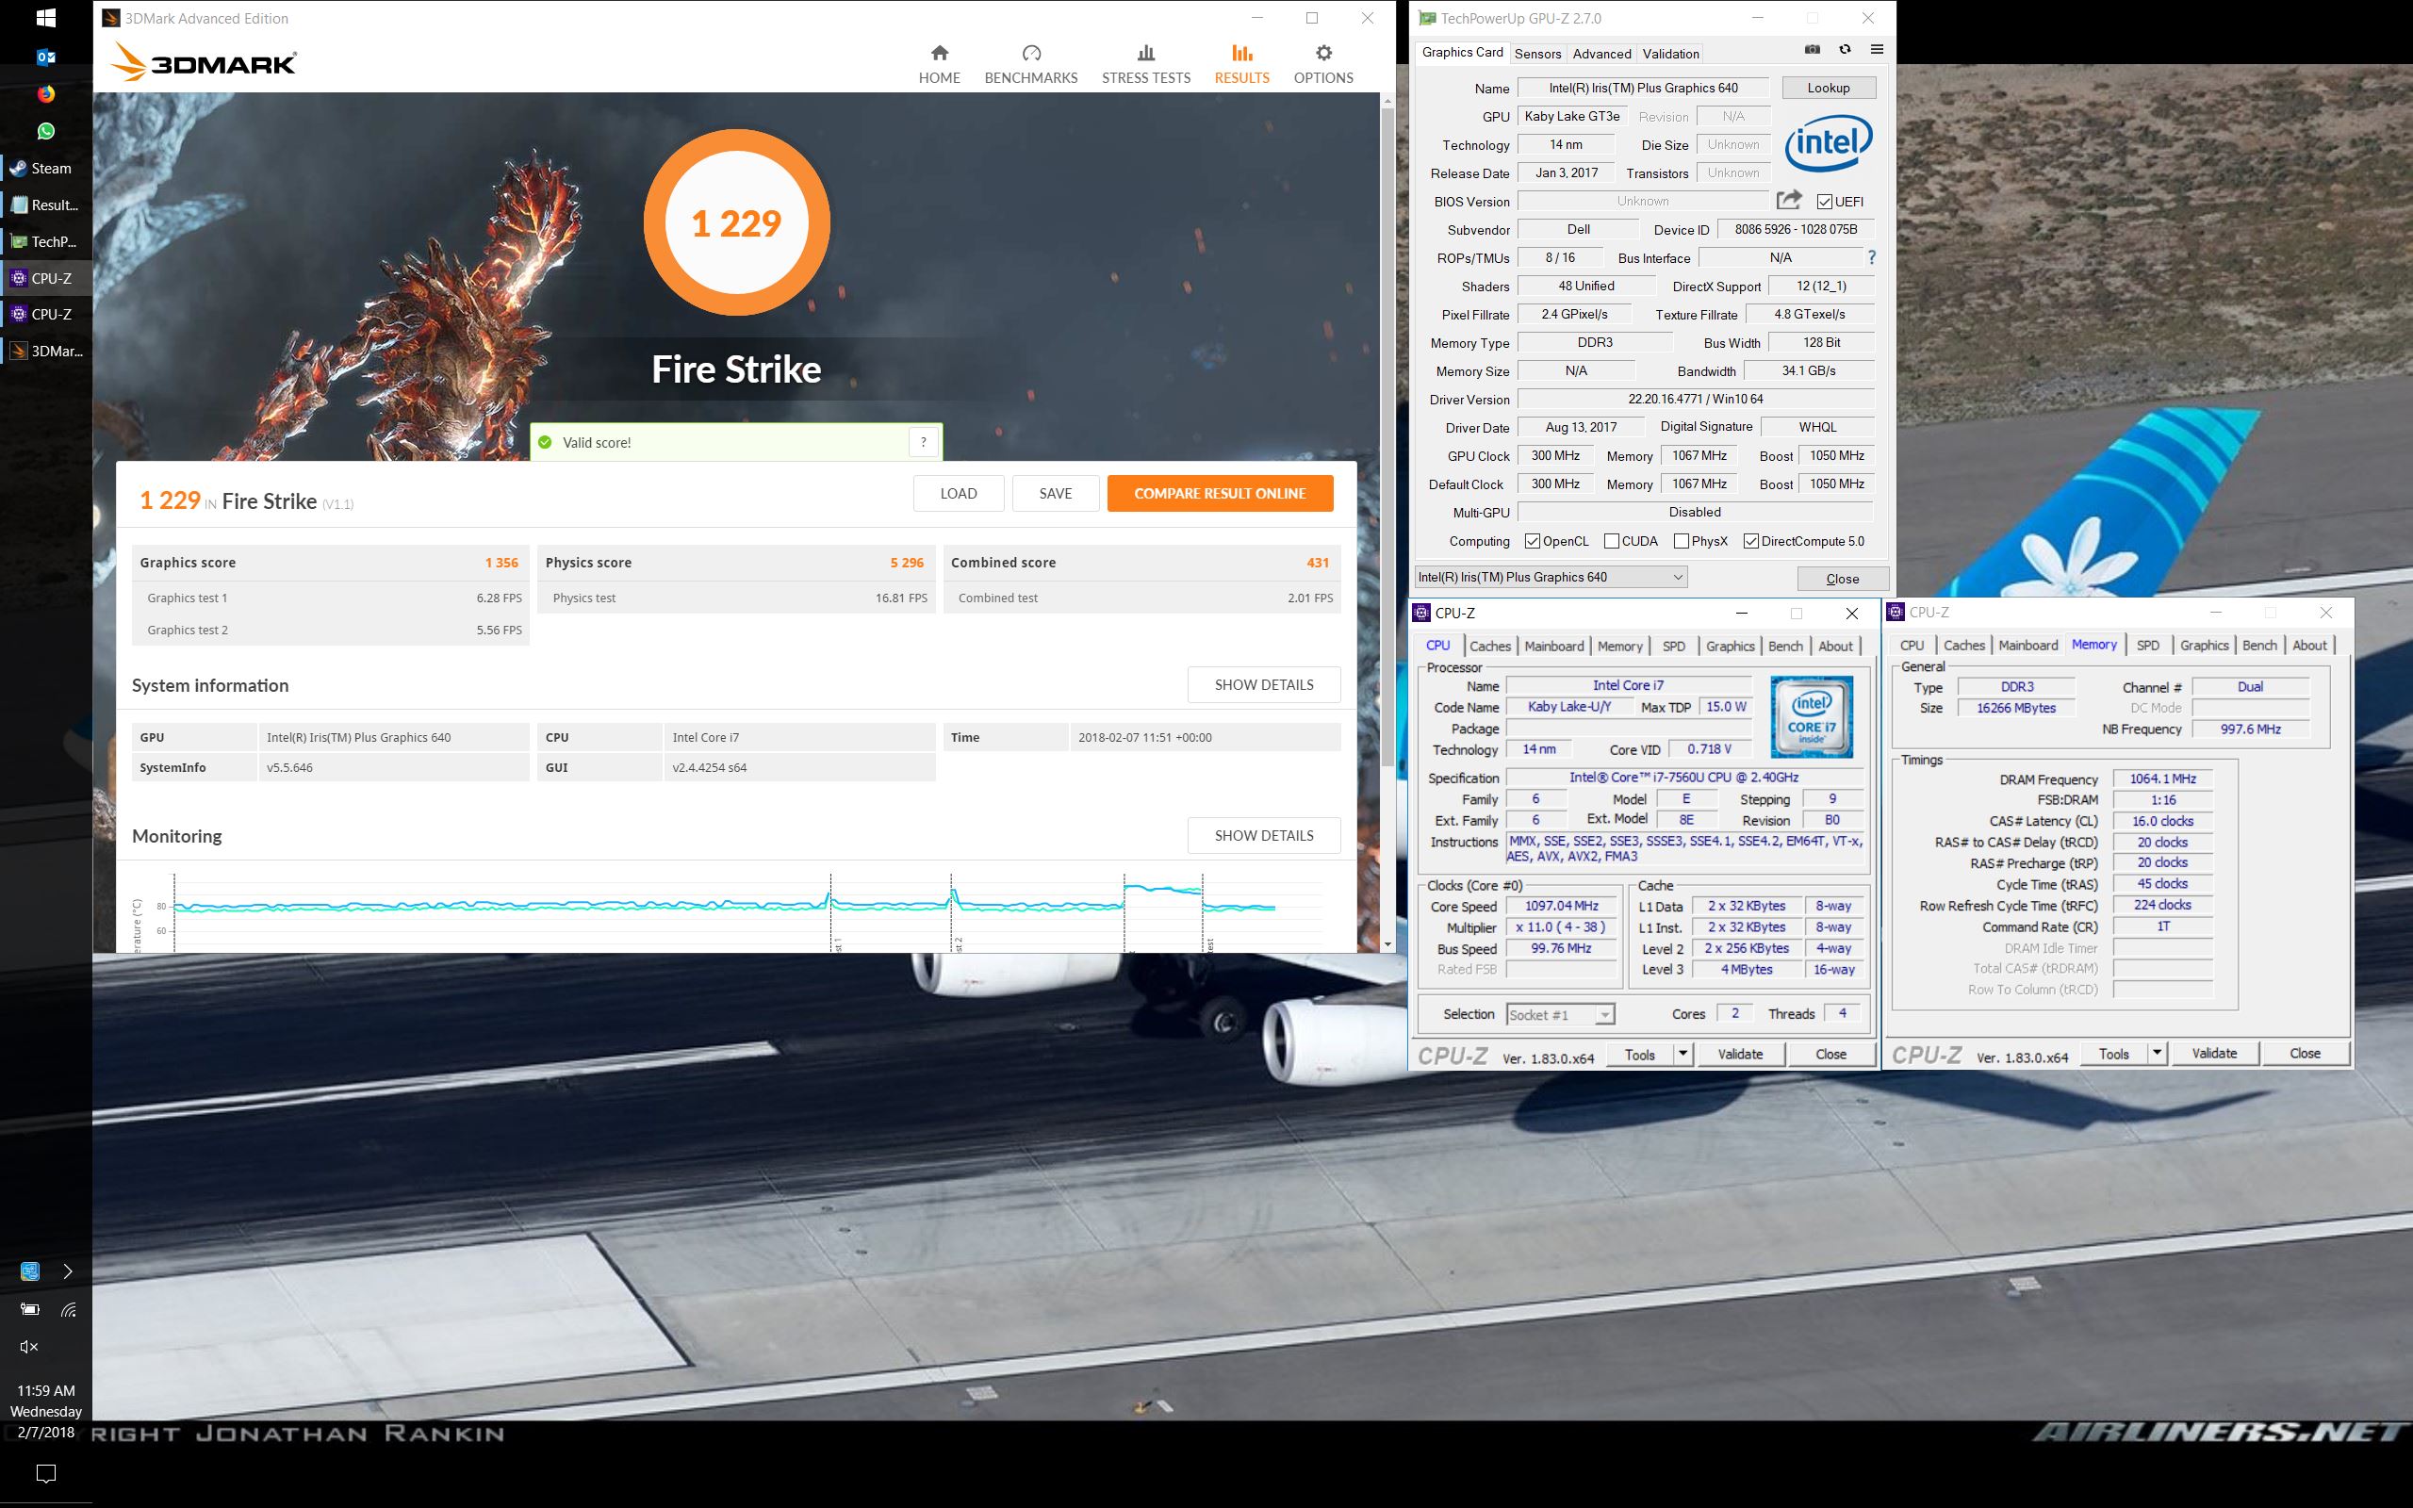This screenshot has height=1508, width=2413.
Task: Open the Action Center notification icon
Action: point(46,1473)
